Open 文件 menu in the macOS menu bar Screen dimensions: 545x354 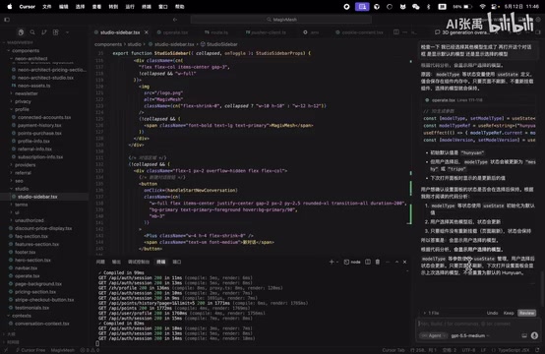click(x=46, y=7)
